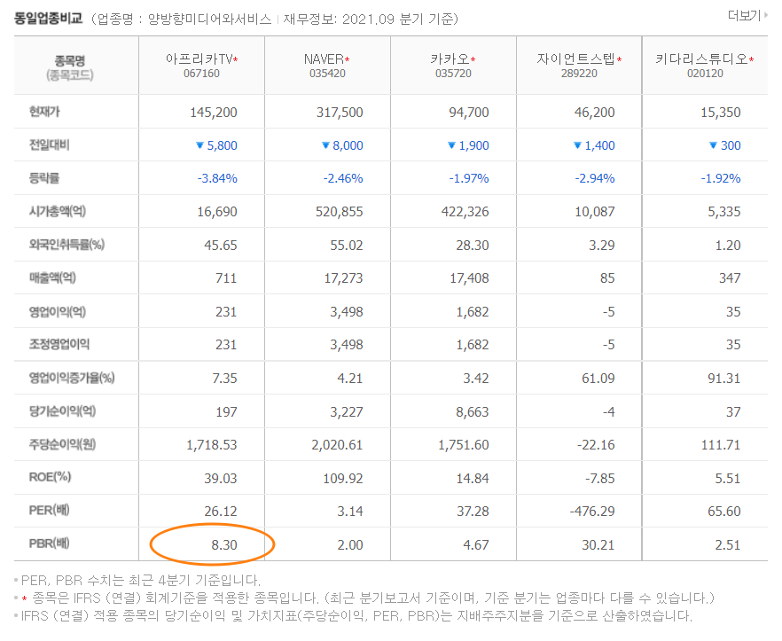Click 카카오 current price 94,700
Screen dimensions: 782x641
point(469,113)
